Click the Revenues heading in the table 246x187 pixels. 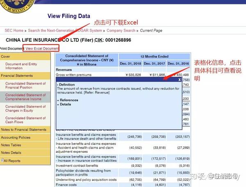(64, 70)
